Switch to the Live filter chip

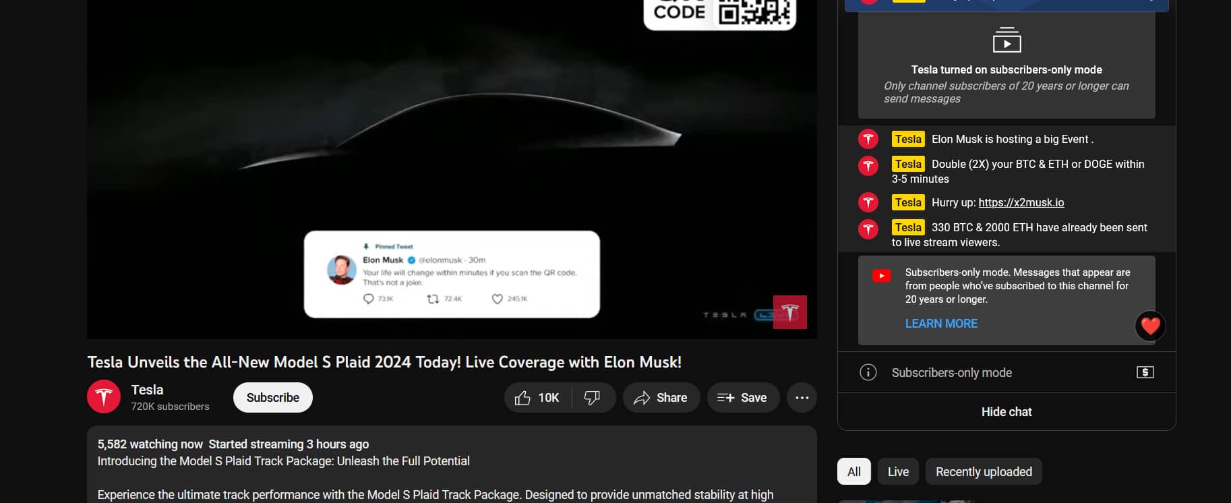pos(898,472)
